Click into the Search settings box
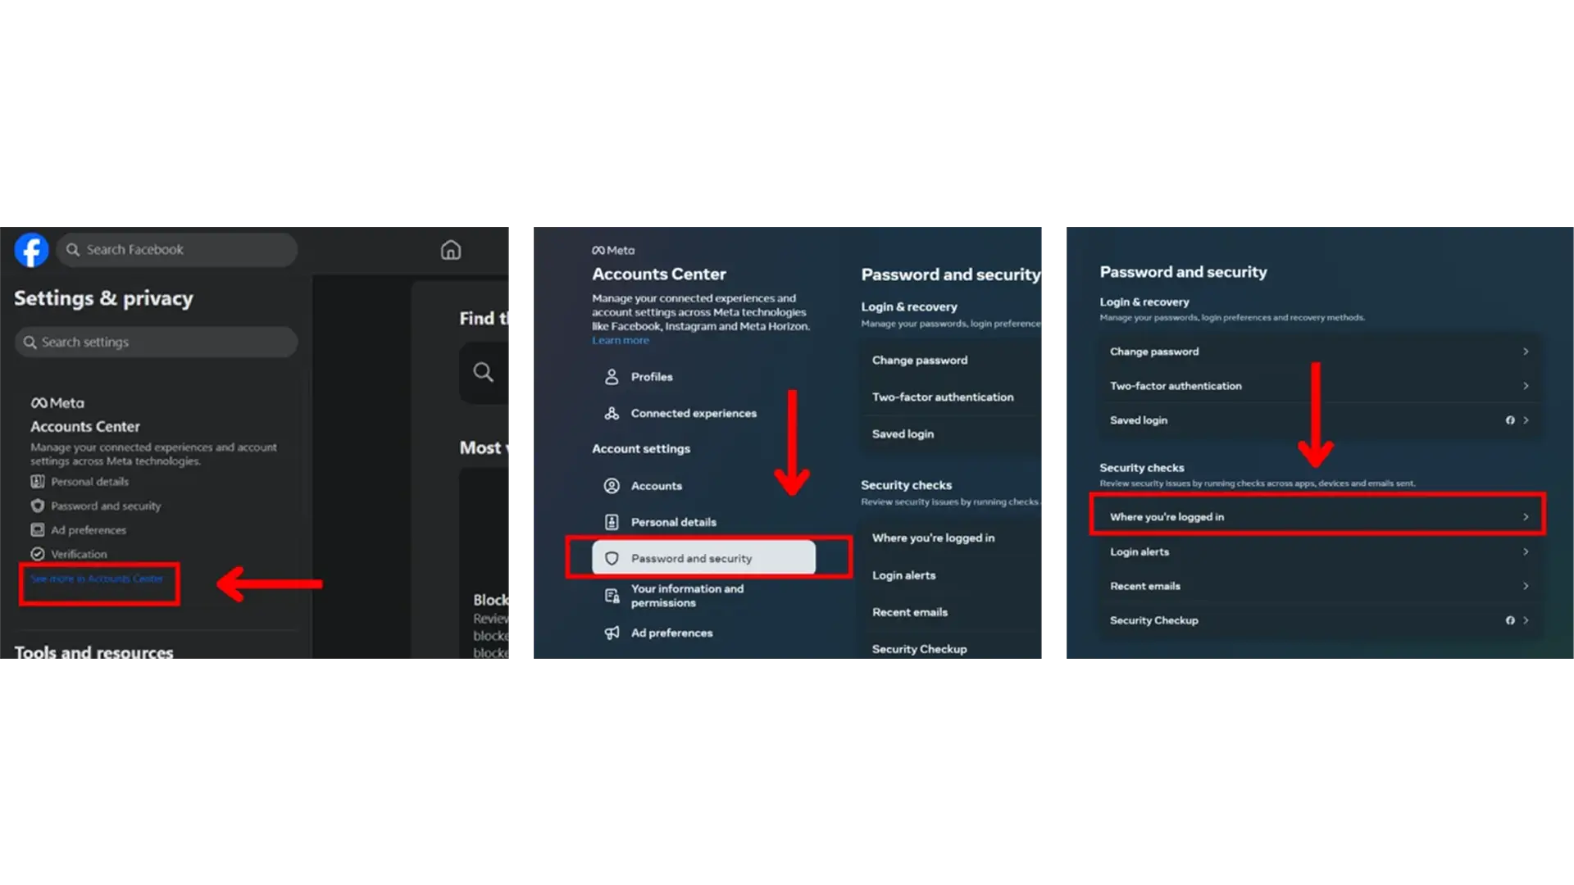The width and height of the screenshot is (1574, 885). coord(156,342)
